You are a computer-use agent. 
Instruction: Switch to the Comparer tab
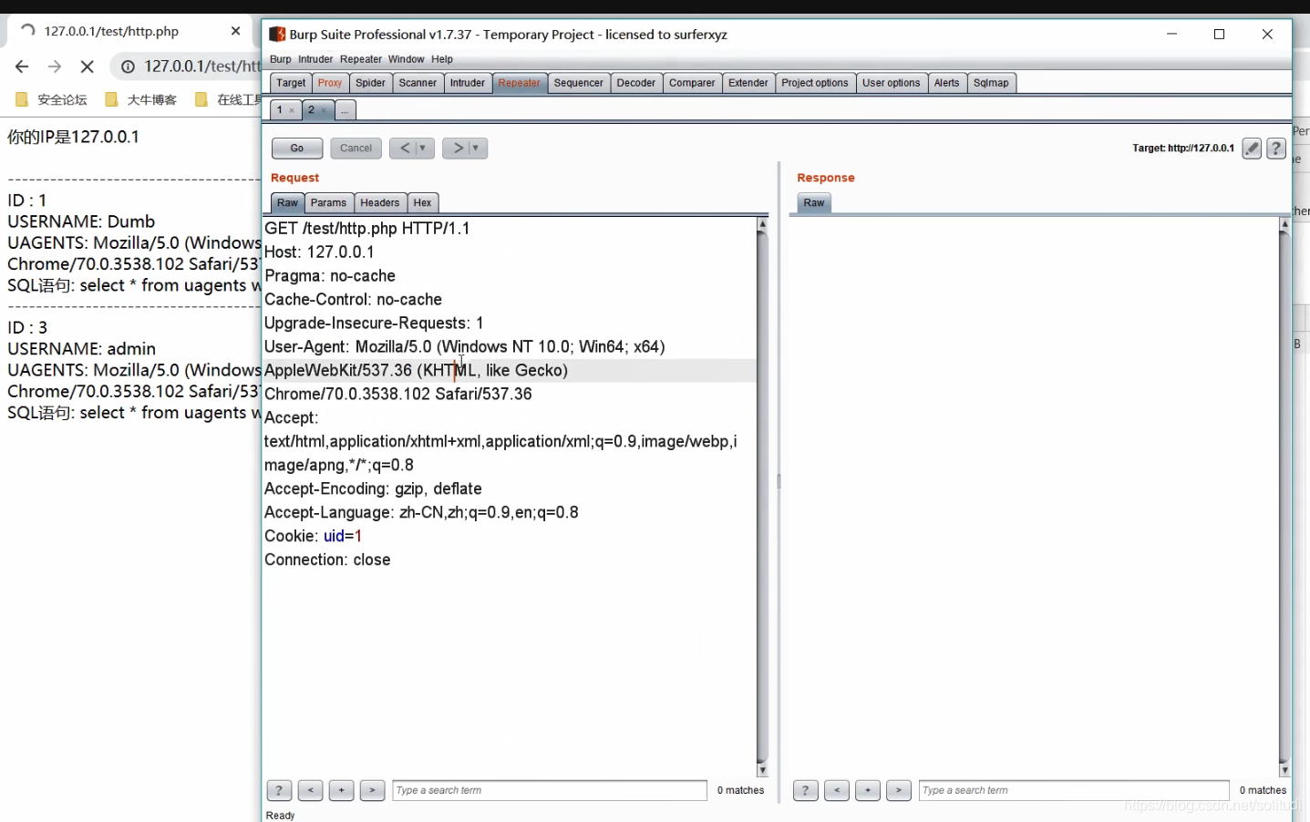[692, 83]
